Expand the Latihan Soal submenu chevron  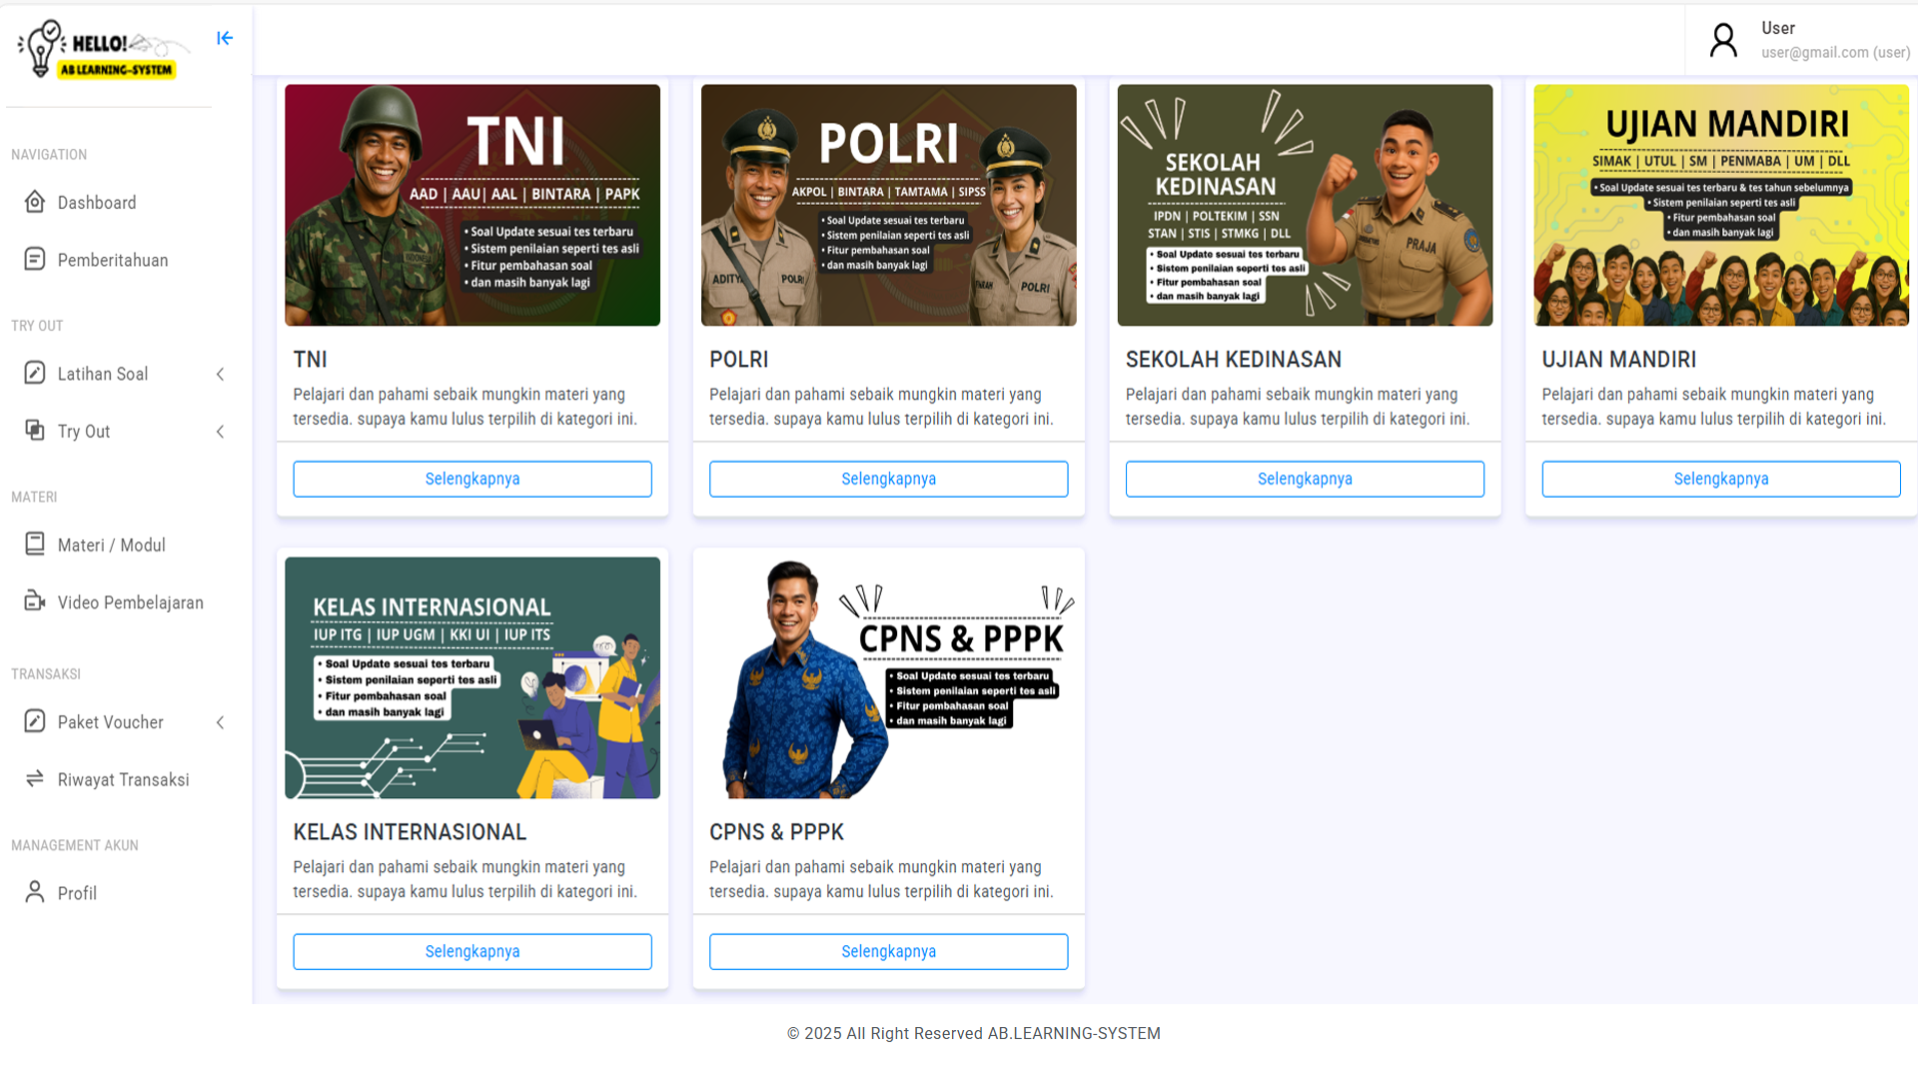pyautogui.click(x=220, y=374)
